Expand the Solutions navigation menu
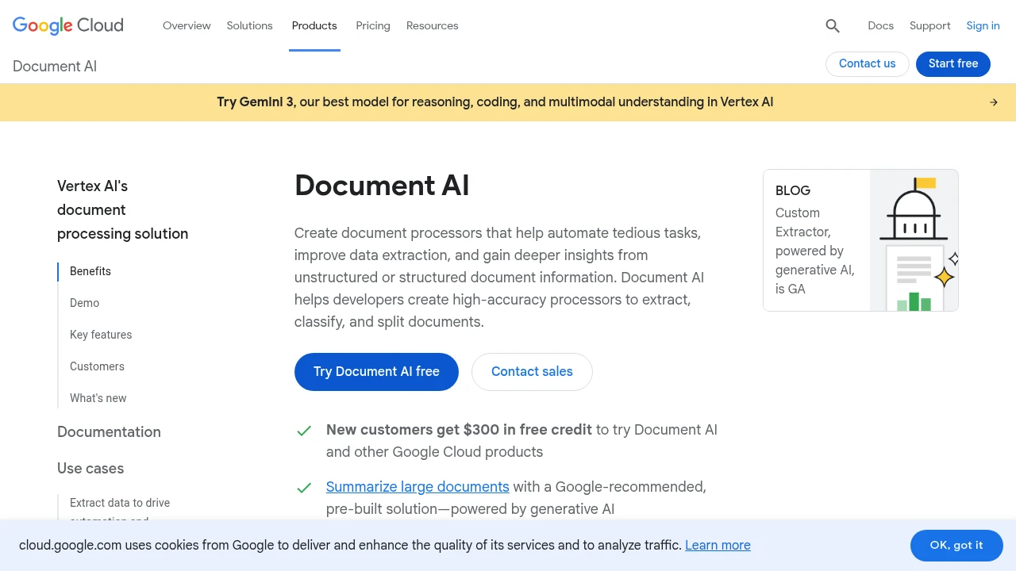This screenshot has width=1016, height=571. point(249,25)
